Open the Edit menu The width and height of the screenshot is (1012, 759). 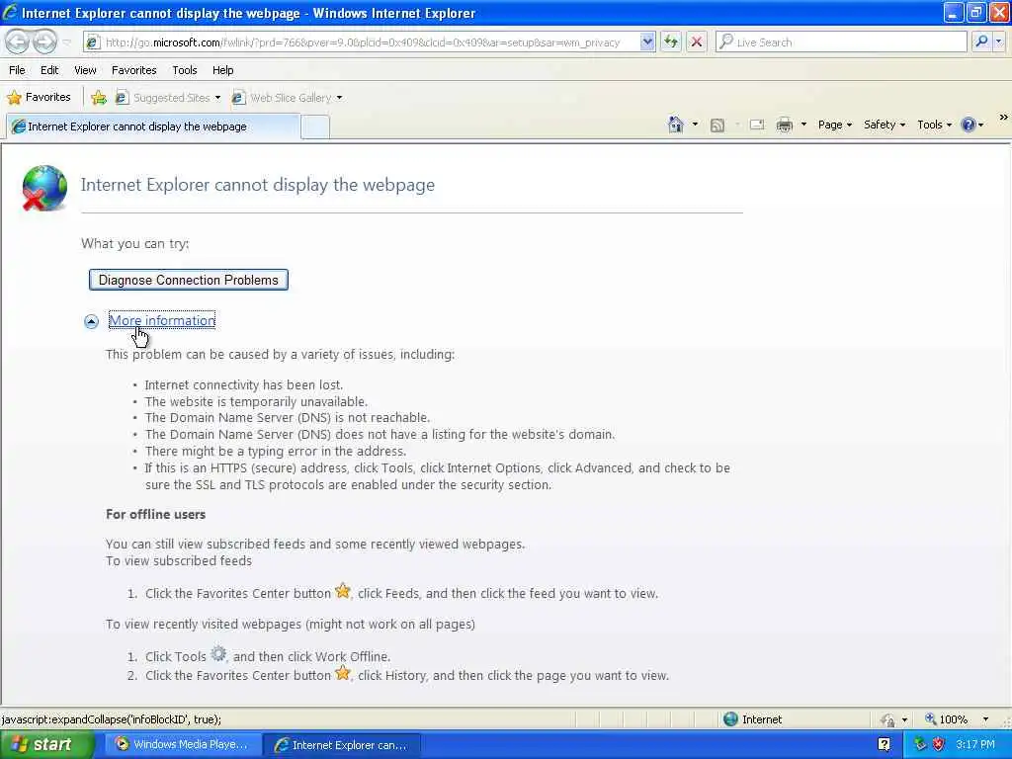49,70
